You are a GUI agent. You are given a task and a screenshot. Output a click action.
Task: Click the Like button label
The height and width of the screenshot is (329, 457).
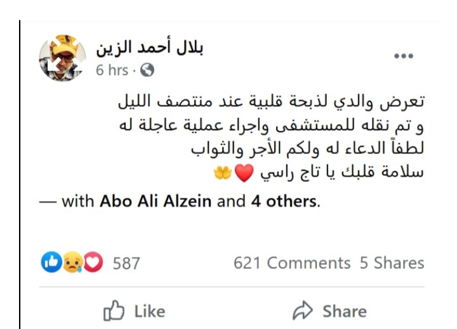click(x=150, y=311)
